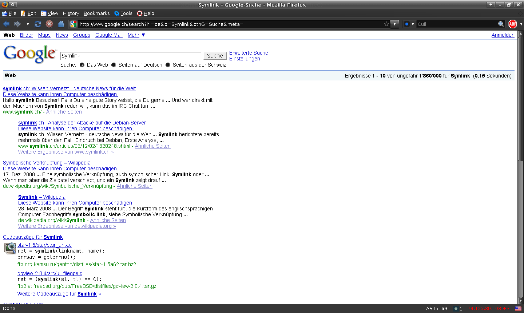Click the shade-up arrow window button
Viewport: 524px width, 313px height.
[x=491, y=5]
